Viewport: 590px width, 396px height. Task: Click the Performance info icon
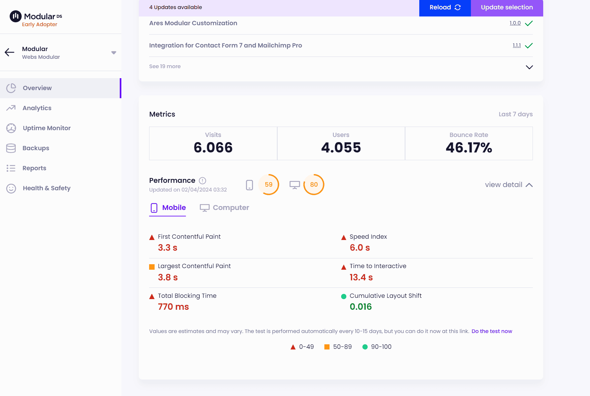click(x=202, y=181)
